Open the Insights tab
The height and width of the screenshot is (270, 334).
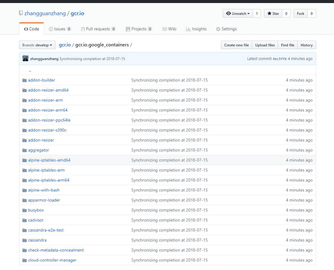pos(196,29)
